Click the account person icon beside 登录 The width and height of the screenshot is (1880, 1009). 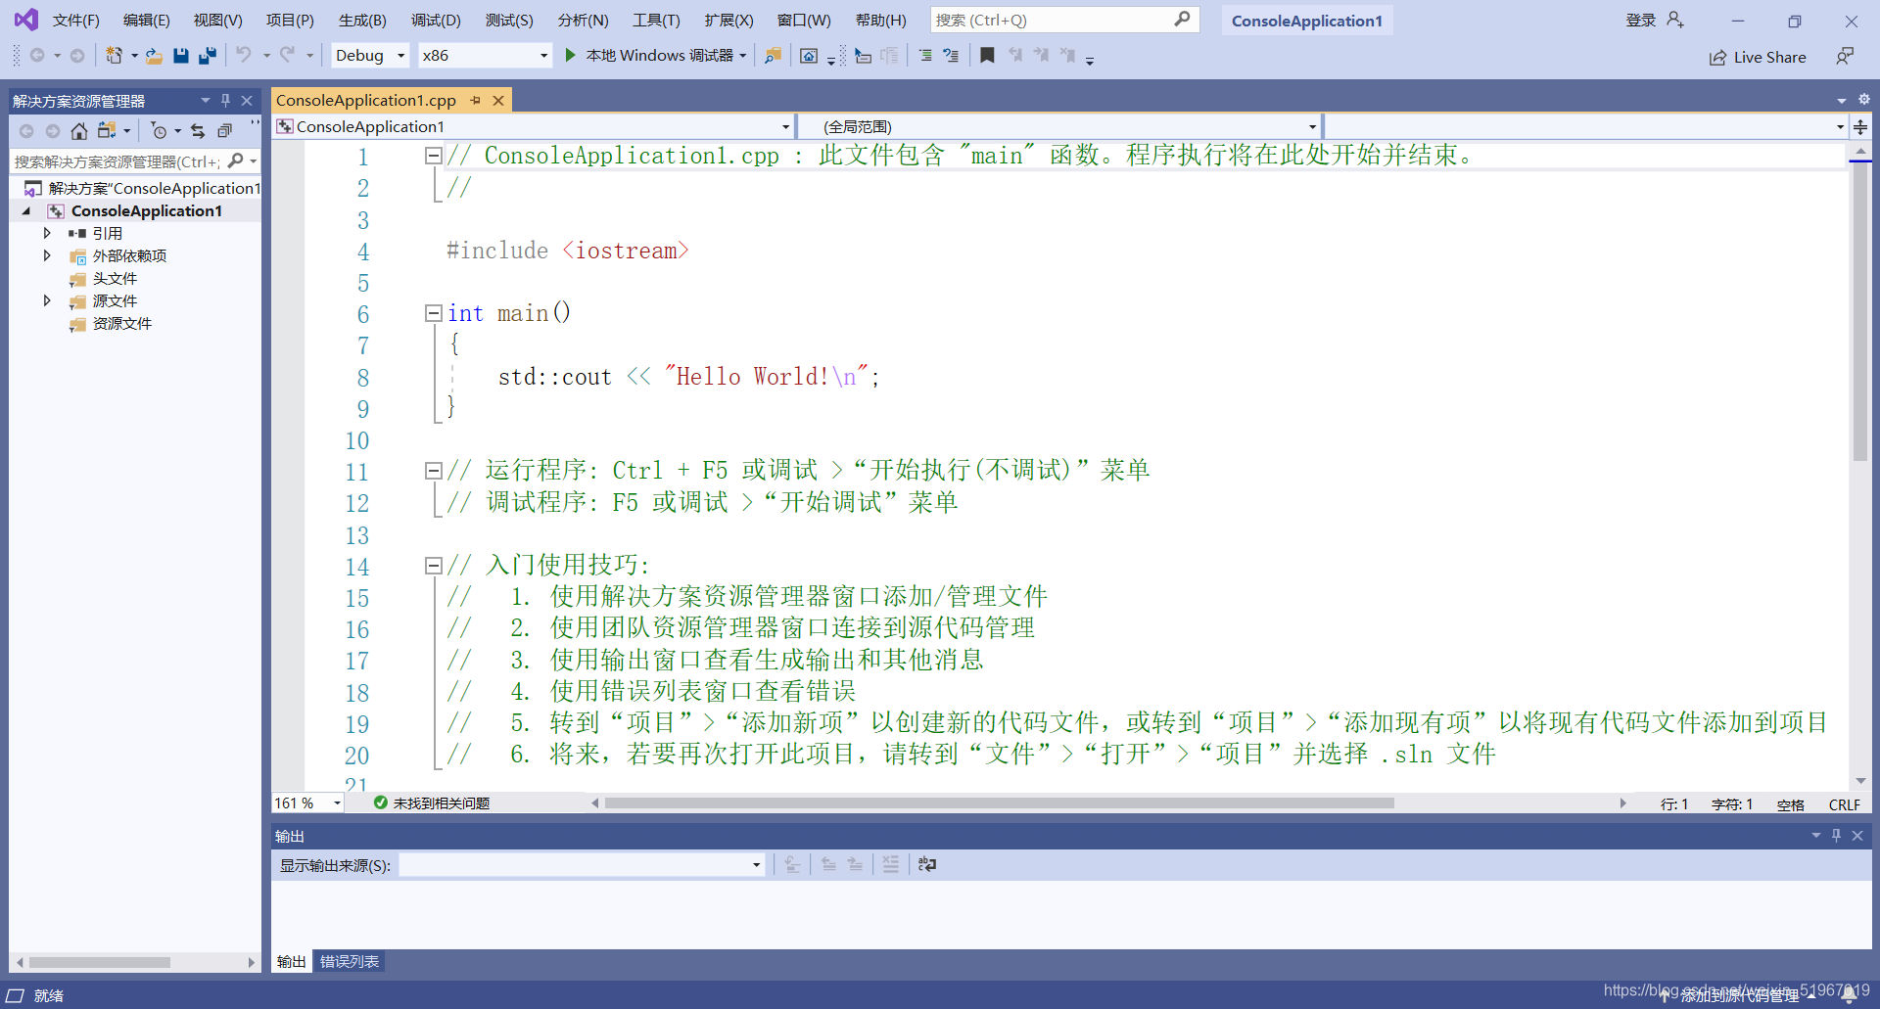[x=1675, y=21]
